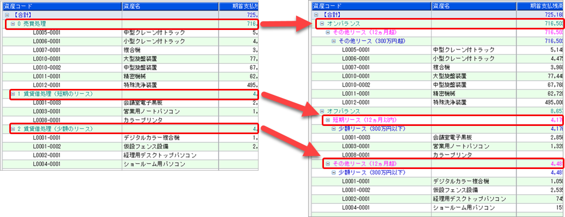Select L0001-0002 code in left grid
Screen dimensions: 565x217
(x=46, y=146)
